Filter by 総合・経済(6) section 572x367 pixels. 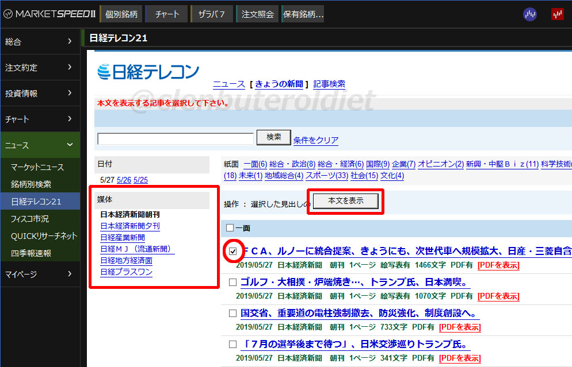(x=341, y=164)
